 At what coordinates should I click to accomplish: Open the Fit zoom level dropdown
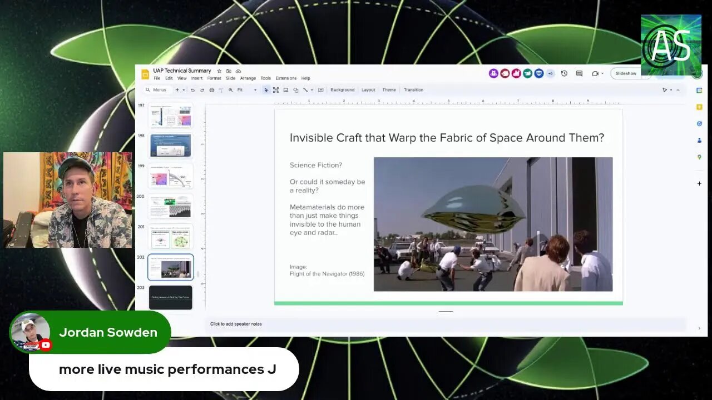pyautogui.click(x=247, y=90)
